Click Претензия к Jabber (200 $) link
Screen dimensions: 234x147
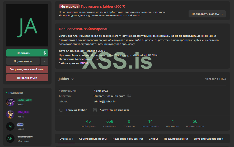(x=103, y=6)
